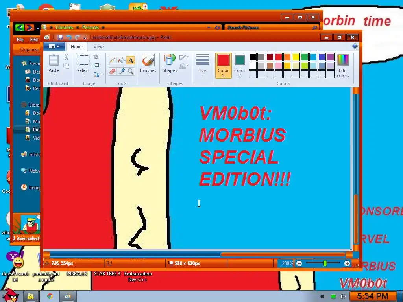
Task: Click the Chrome taskbar icon
Action: coord(50,296)
